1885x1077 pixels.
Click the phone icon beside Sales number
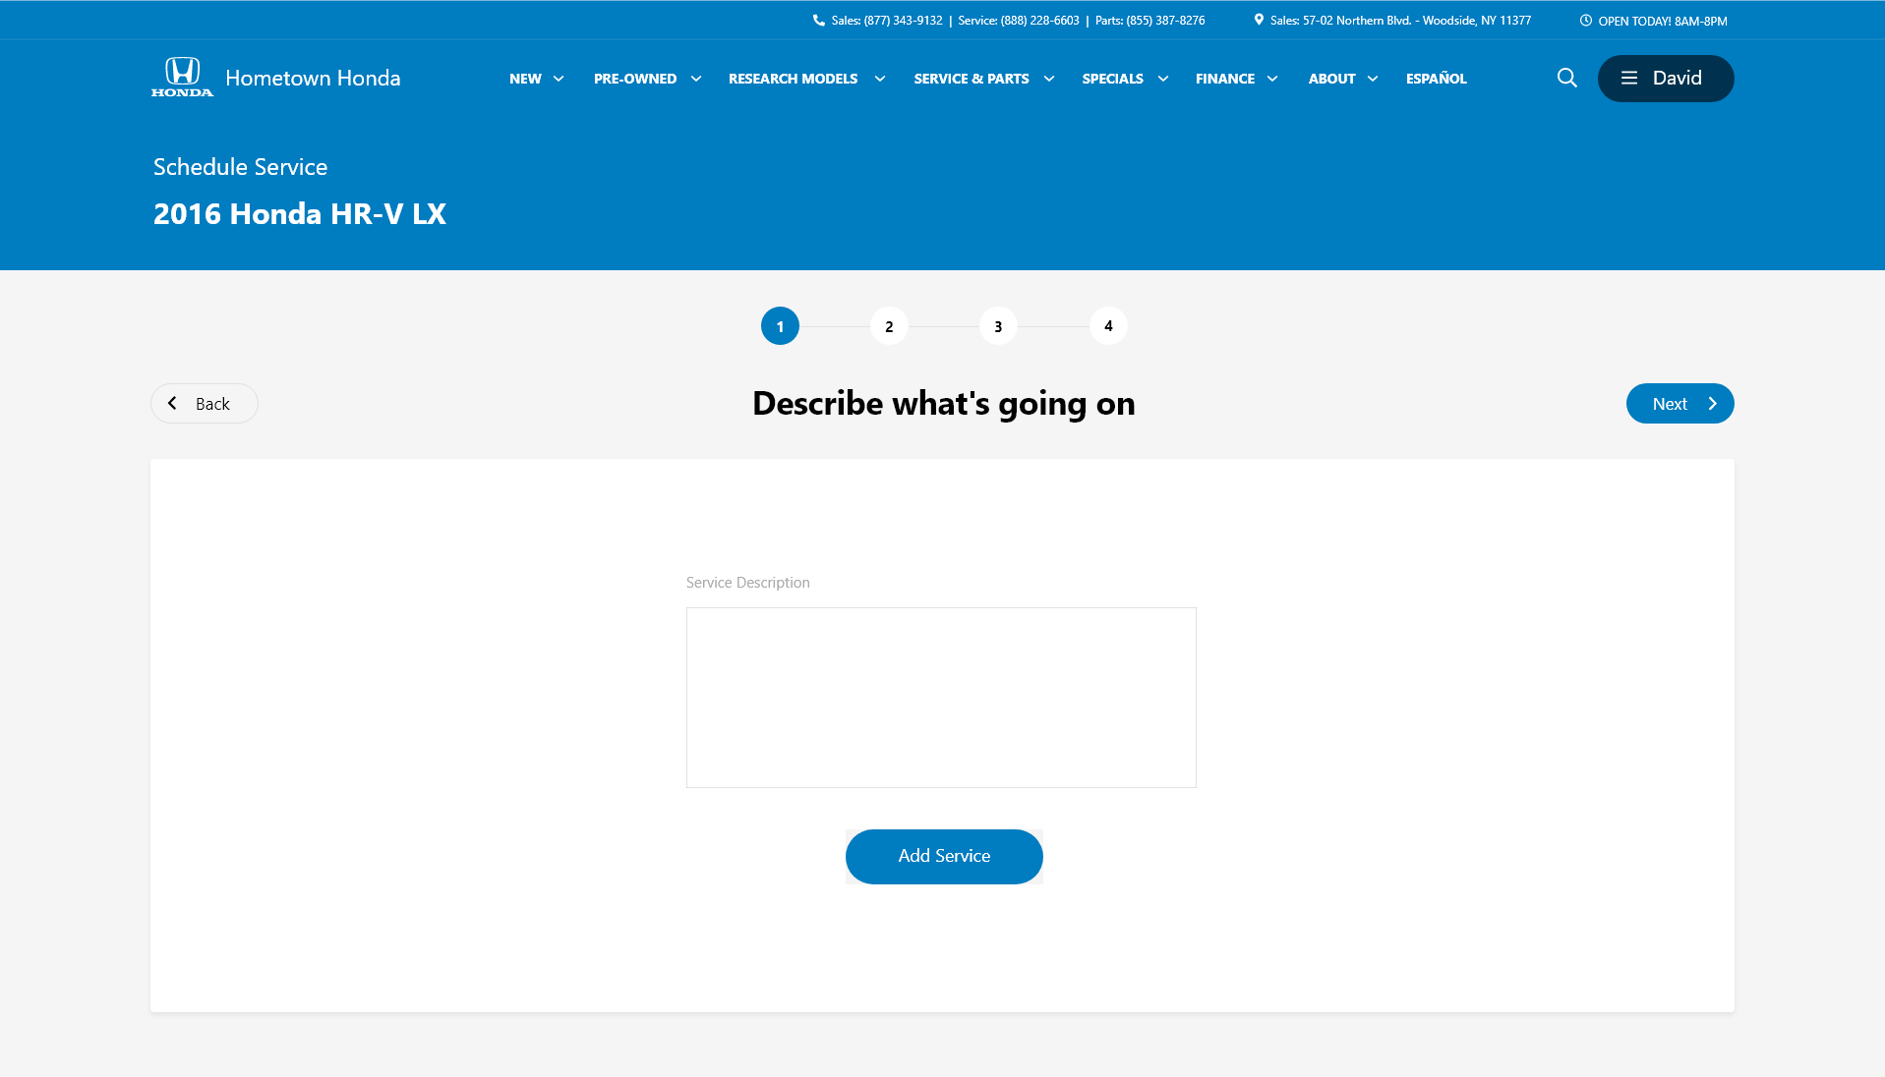818,20
